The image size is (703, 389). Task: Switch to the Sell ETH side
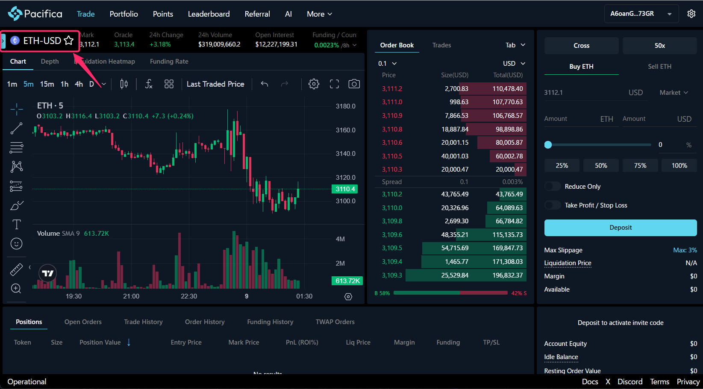click(659, 67)
